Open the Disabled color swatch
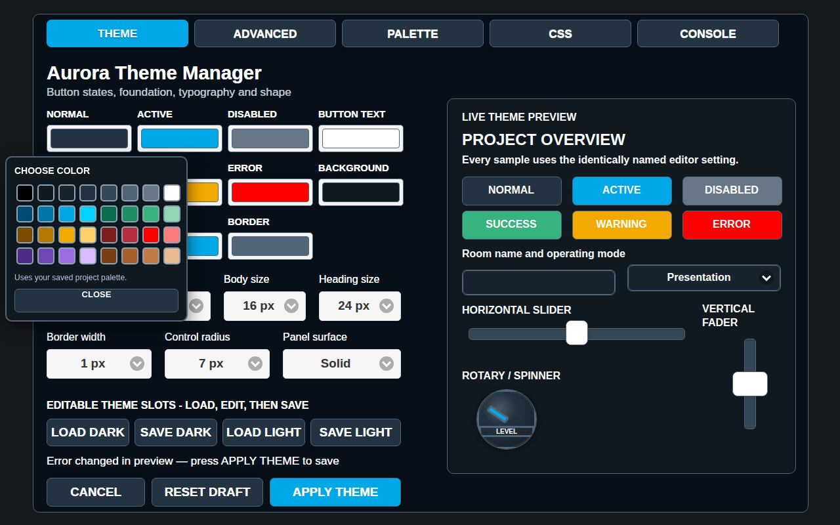Viewport: 840px width, 525px height. pos(270,138)
